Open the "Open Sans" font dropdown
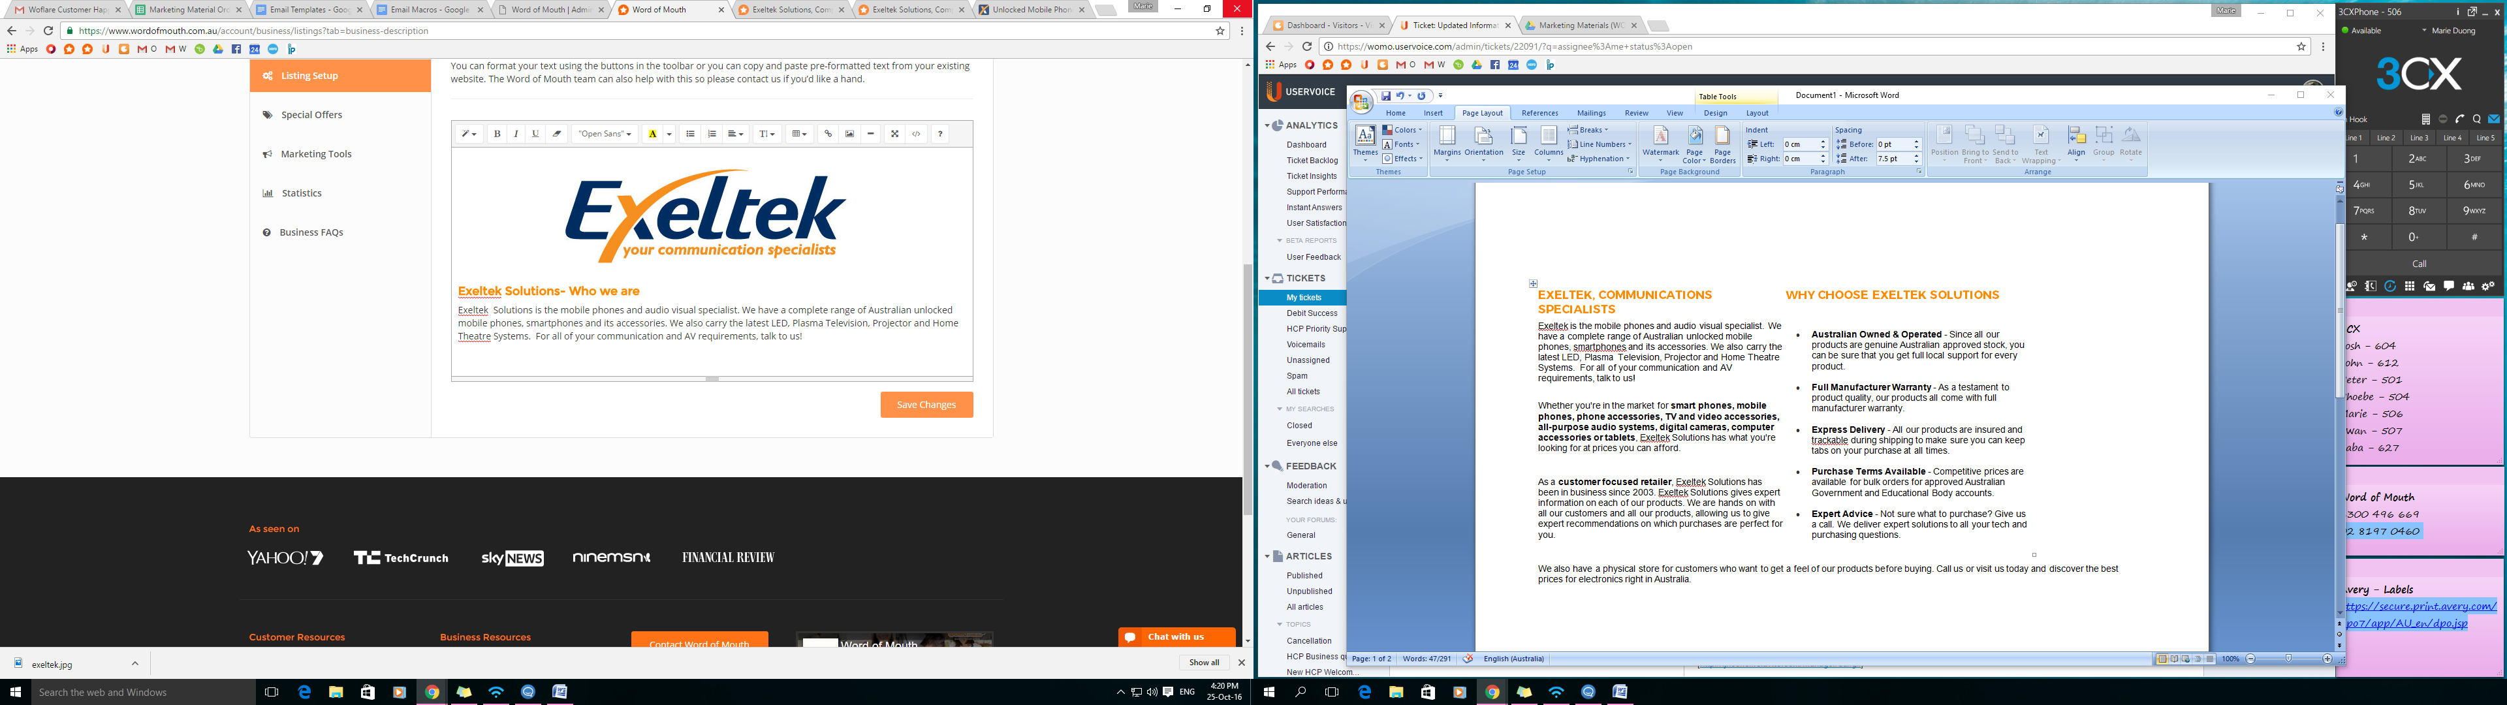 pyautogui.click(x=605, y=134)
